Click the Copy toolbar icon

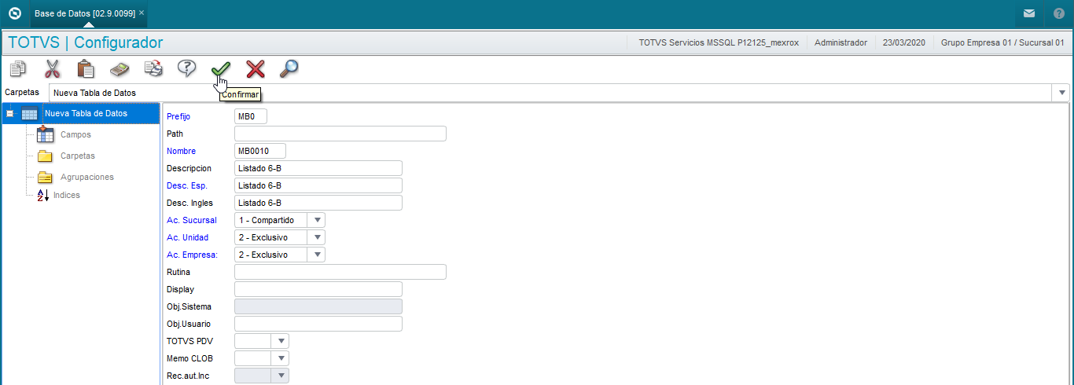click(x=18, y=69)
